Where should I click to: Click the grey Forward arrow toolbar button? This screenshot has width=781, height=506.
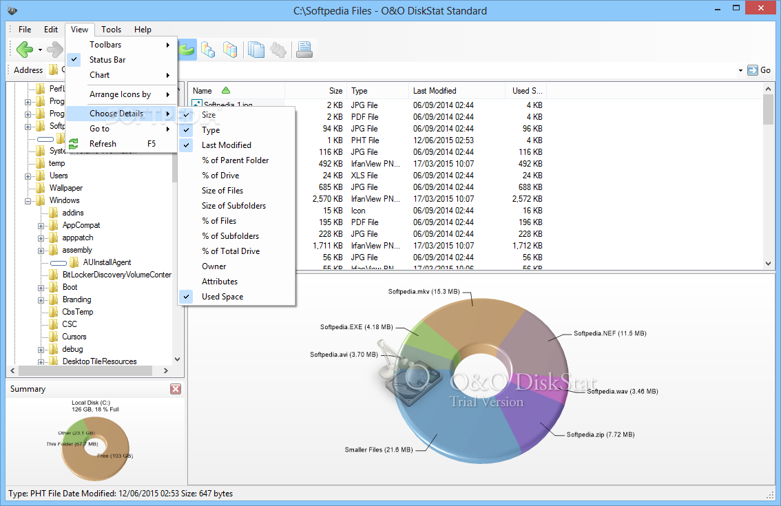click(54, 50)
